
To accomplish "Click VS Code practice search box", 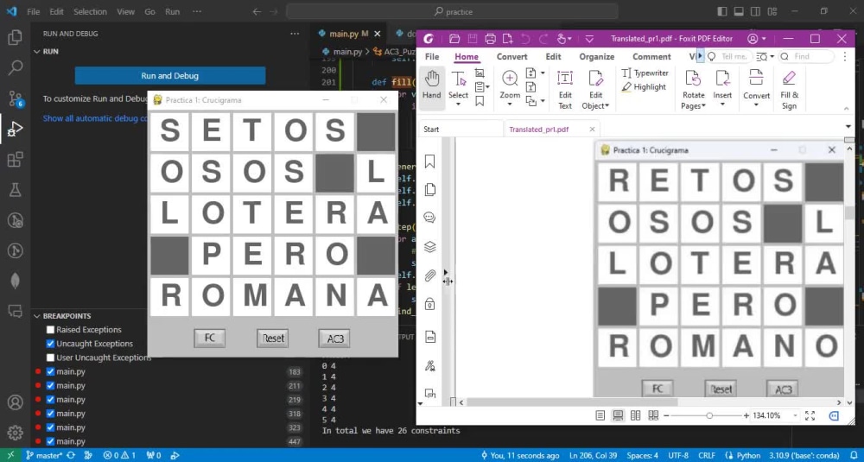I will coord(452,11).
